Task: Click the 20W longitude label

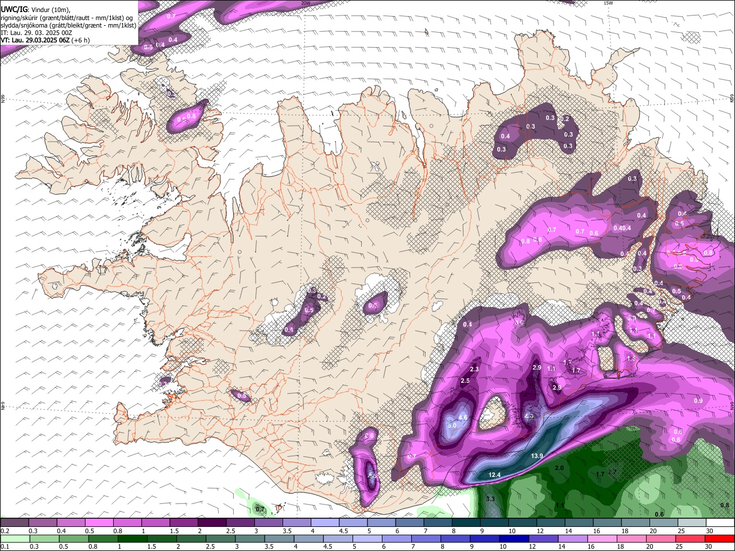Action: click(x=305, y=3)
